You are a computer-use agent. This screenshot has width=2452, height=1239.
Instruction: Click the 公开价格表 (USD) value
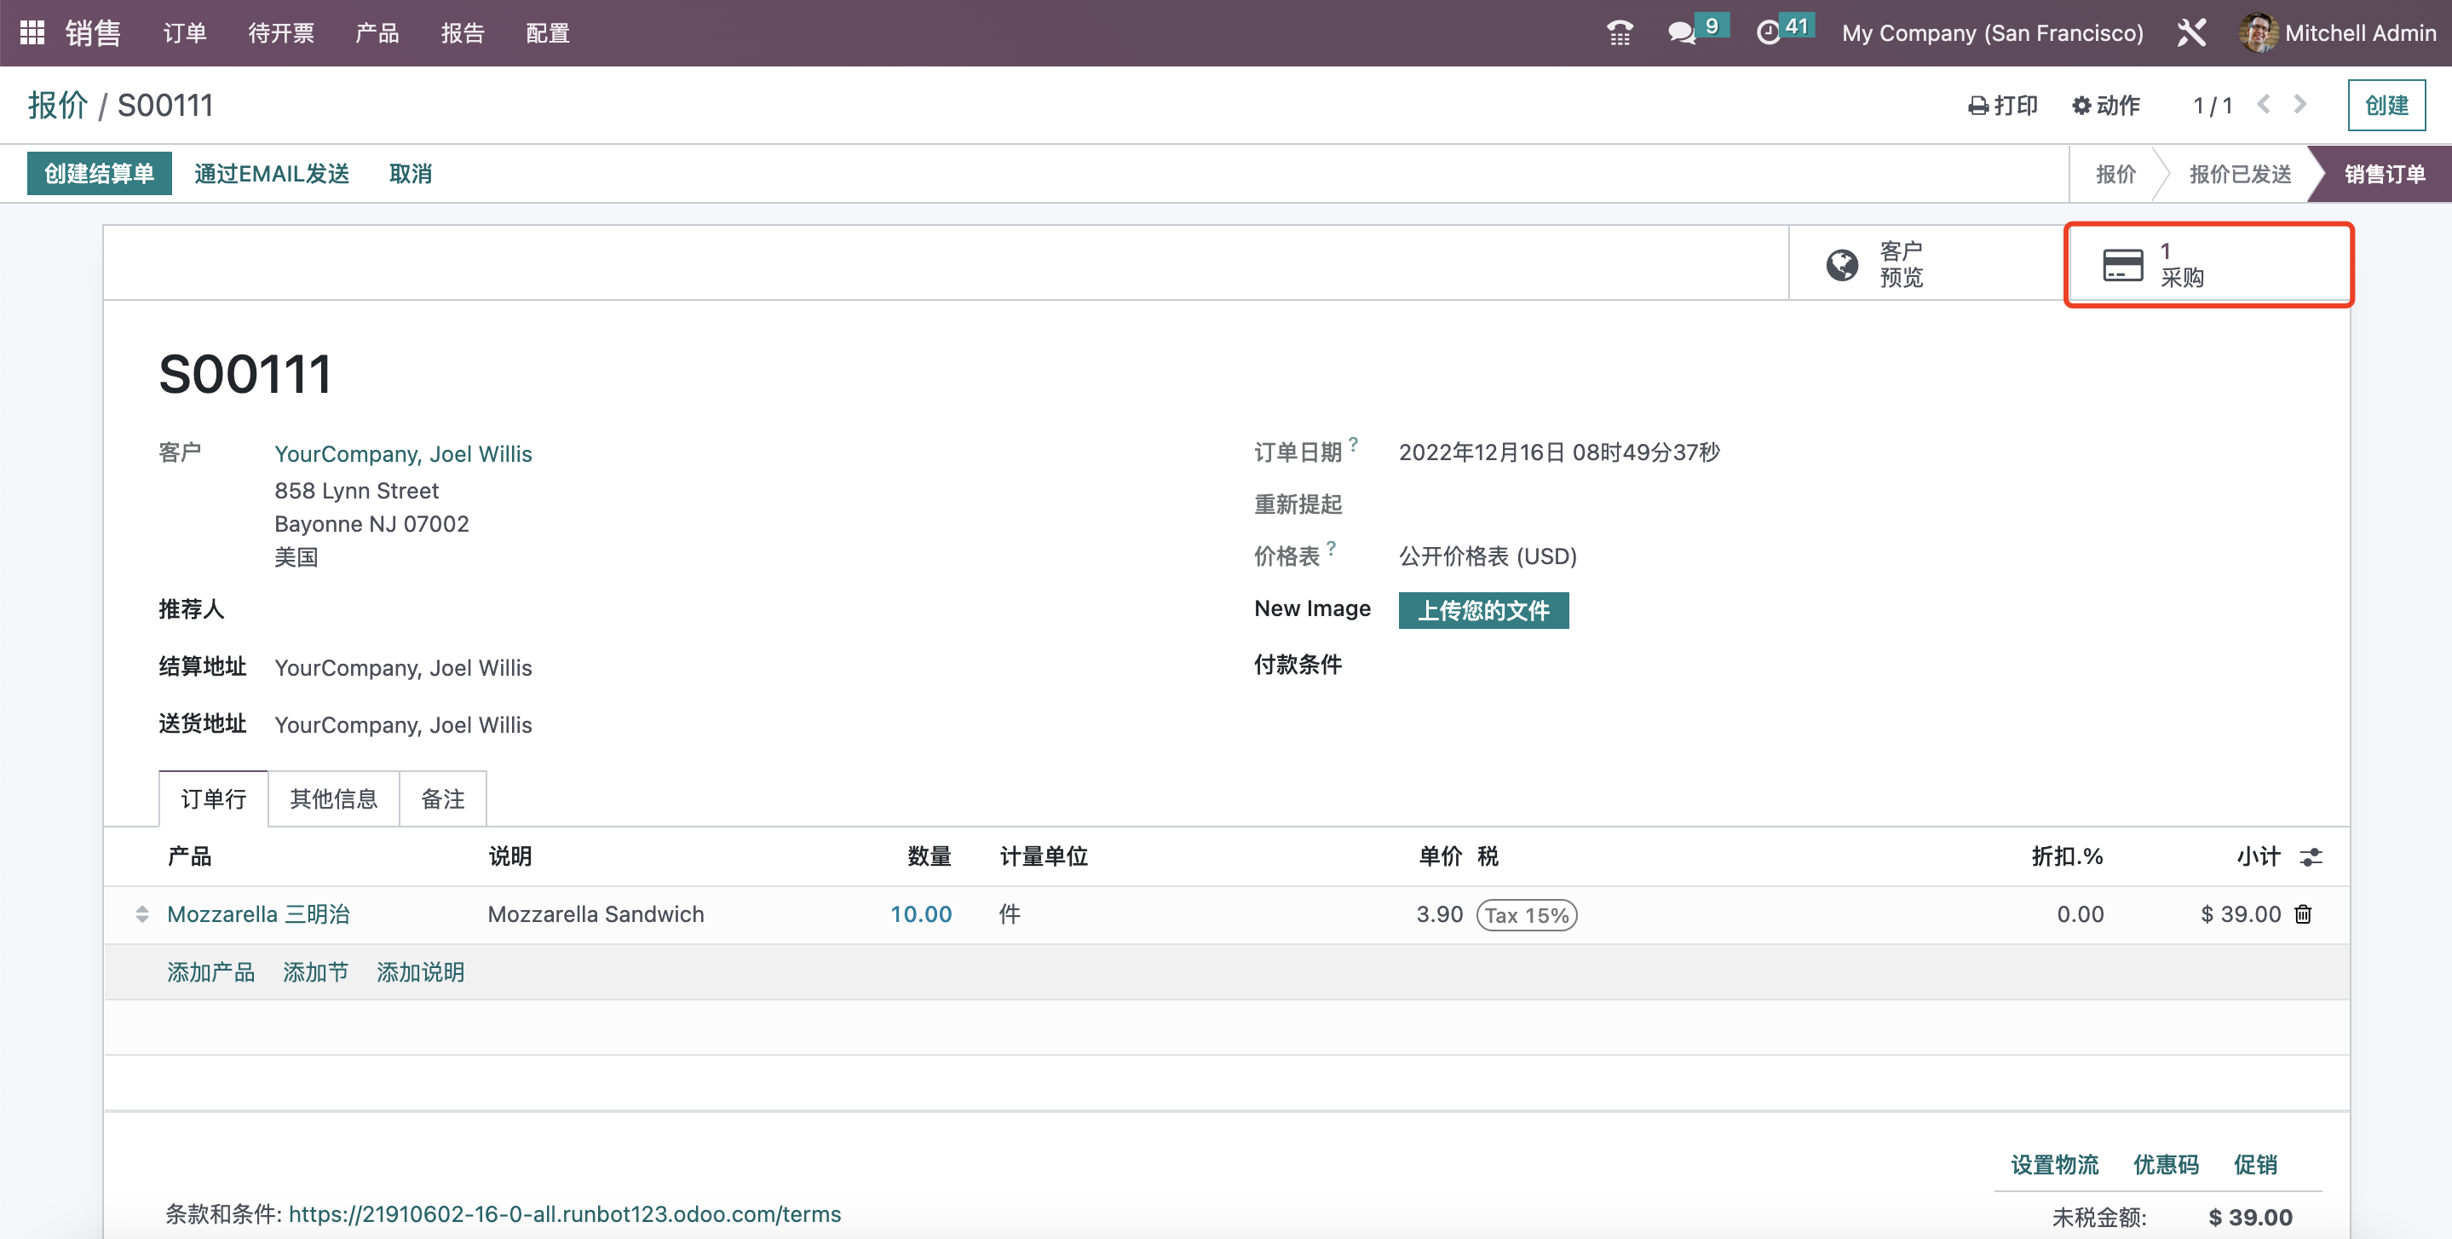1488,556
